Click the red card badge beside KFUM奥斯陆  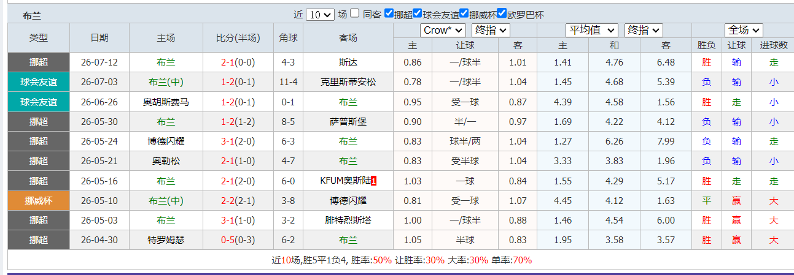[374, 181]
